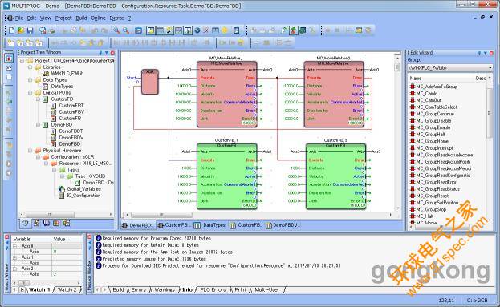500x307 pixels.
Task: Click the Name column header in Edit Wizard
Action: click(416, 78)
